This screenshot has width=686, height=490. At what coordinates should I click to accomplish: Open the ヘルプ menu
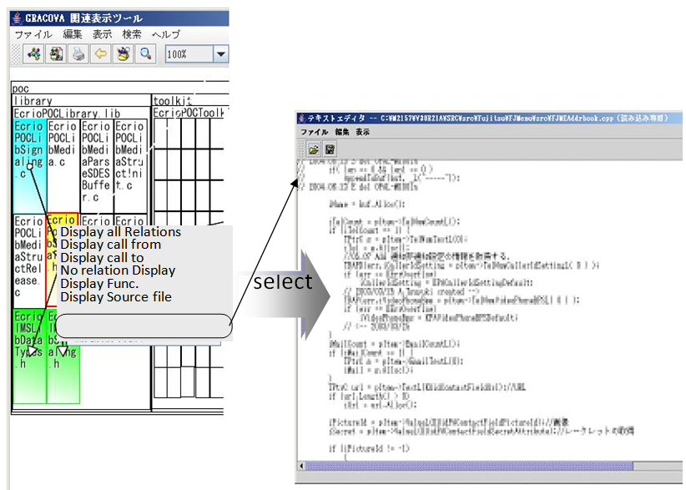pyautogui.click(x=165, y=34)
